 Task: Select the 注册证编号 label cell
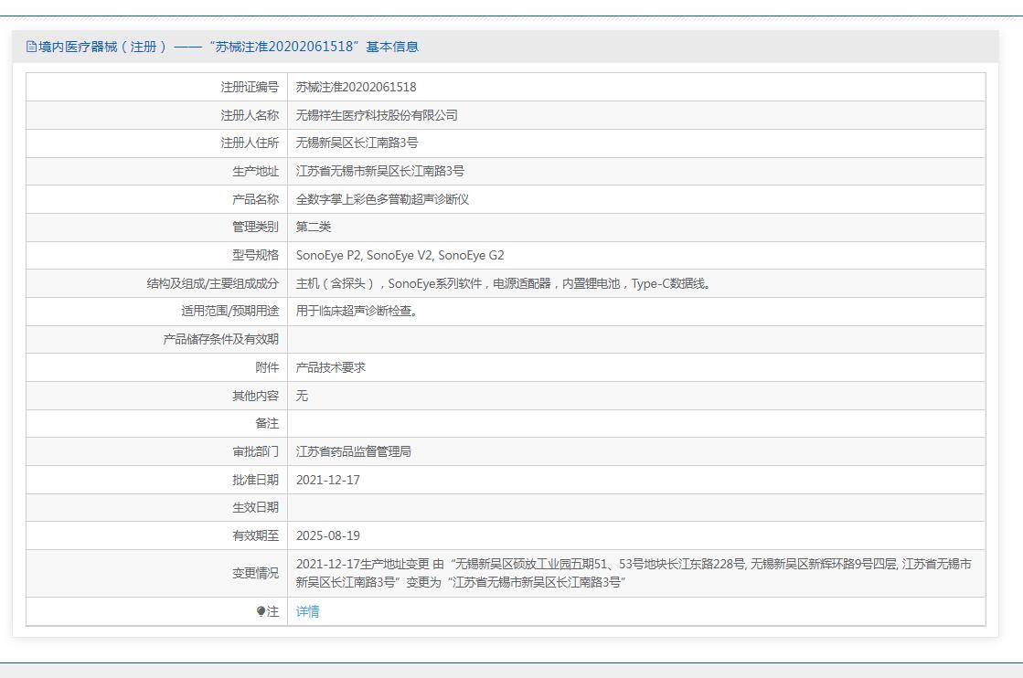click(250, 88)
